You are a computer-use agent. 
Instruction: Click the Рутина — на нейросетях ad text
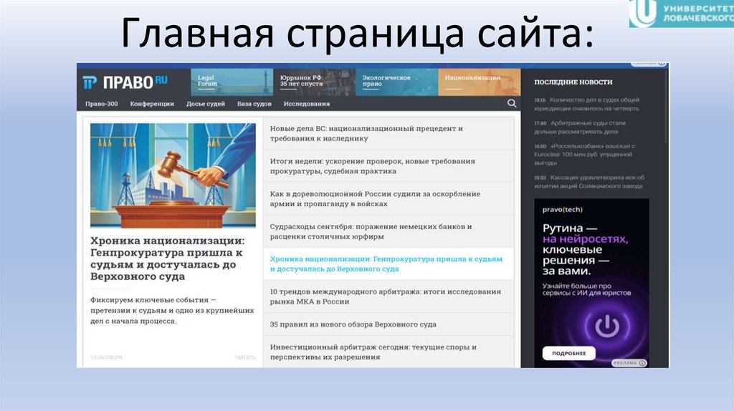coord(585,249)
